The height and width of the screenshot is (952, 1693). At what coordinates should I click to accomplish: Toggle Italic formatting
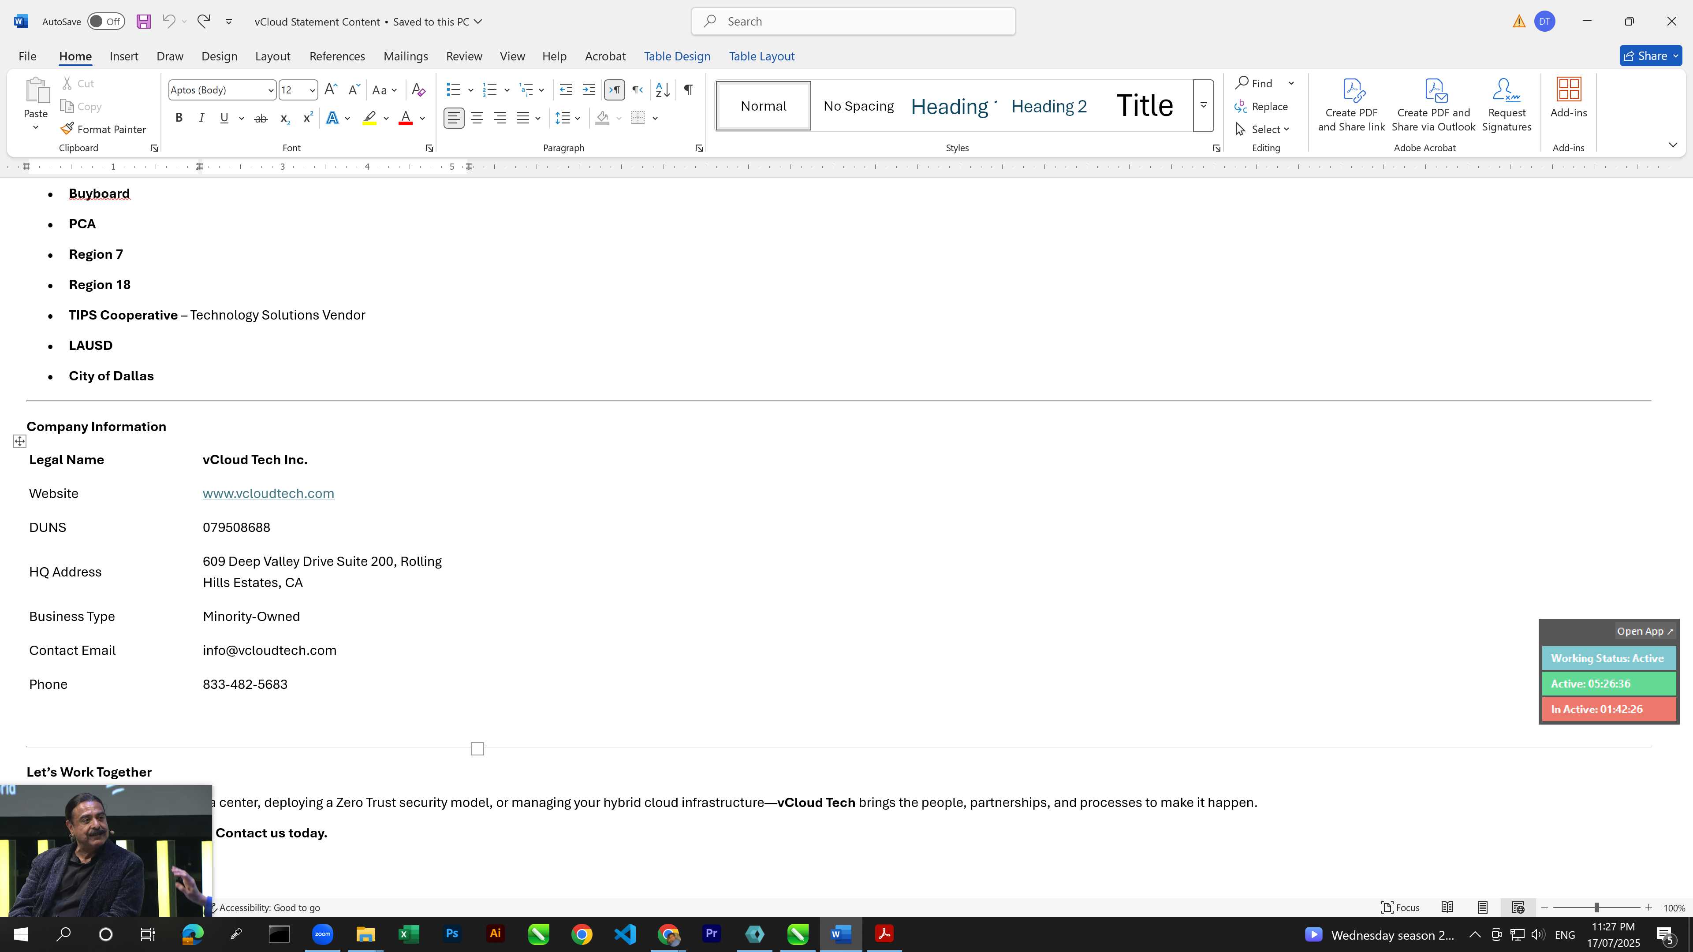(x=202, y=118)
